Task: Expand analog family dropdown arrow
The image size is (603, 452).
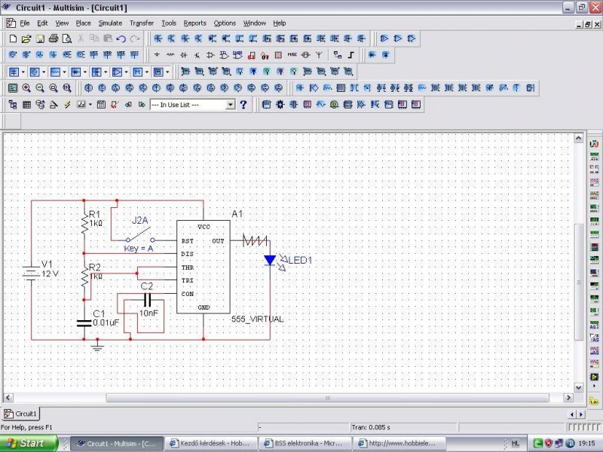Action: click(x=126, y=72)
